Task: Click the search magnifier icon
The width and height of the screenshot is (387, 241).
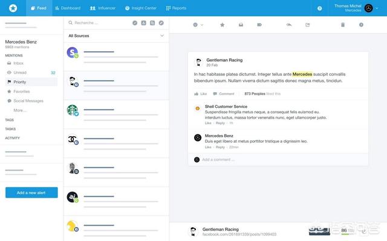Action: [x=71, y=23]
